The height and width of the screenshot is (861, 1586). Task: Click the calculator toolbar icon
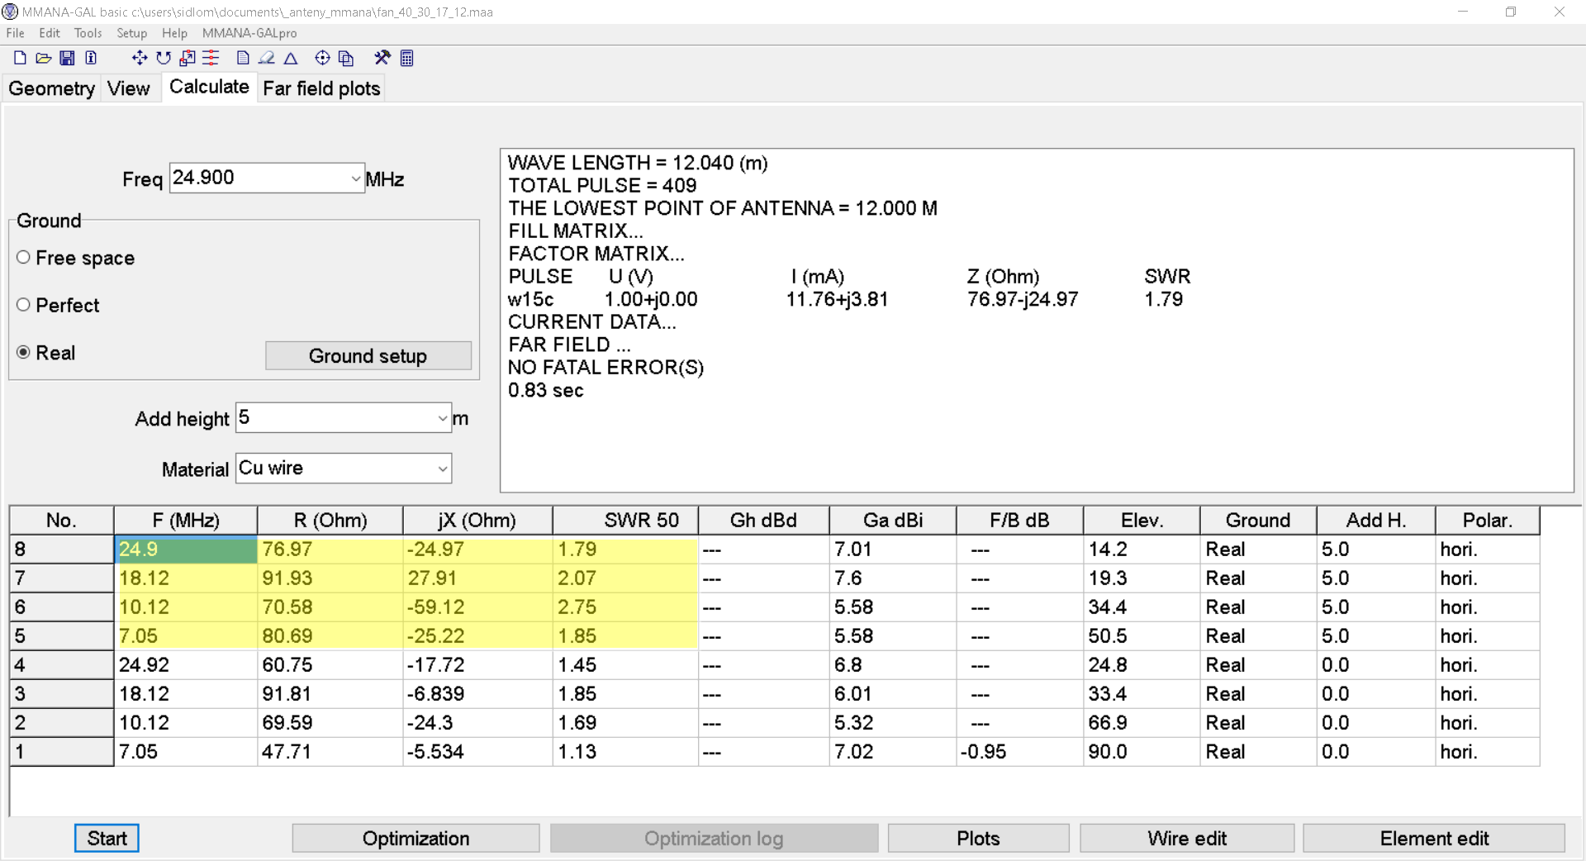click(x=406, y=58)
